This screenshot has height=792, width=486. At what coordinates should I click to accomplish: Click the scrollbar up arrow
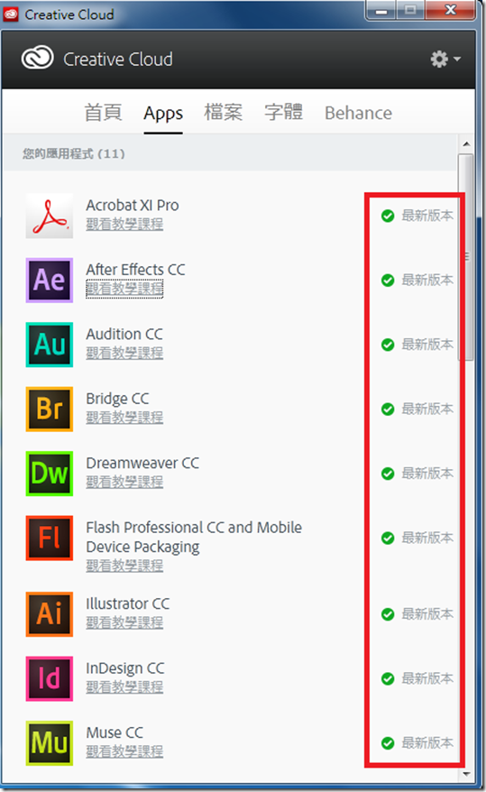pos(466,144)
